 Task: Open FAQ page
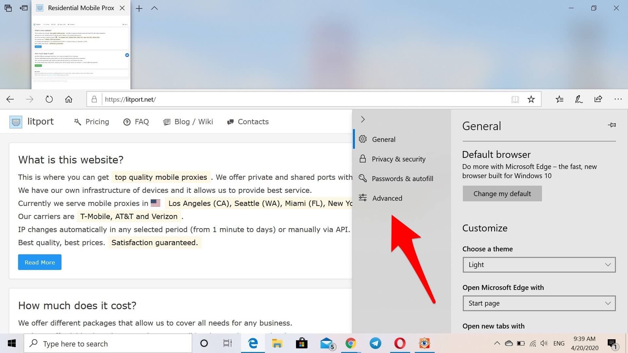(136, 122)
